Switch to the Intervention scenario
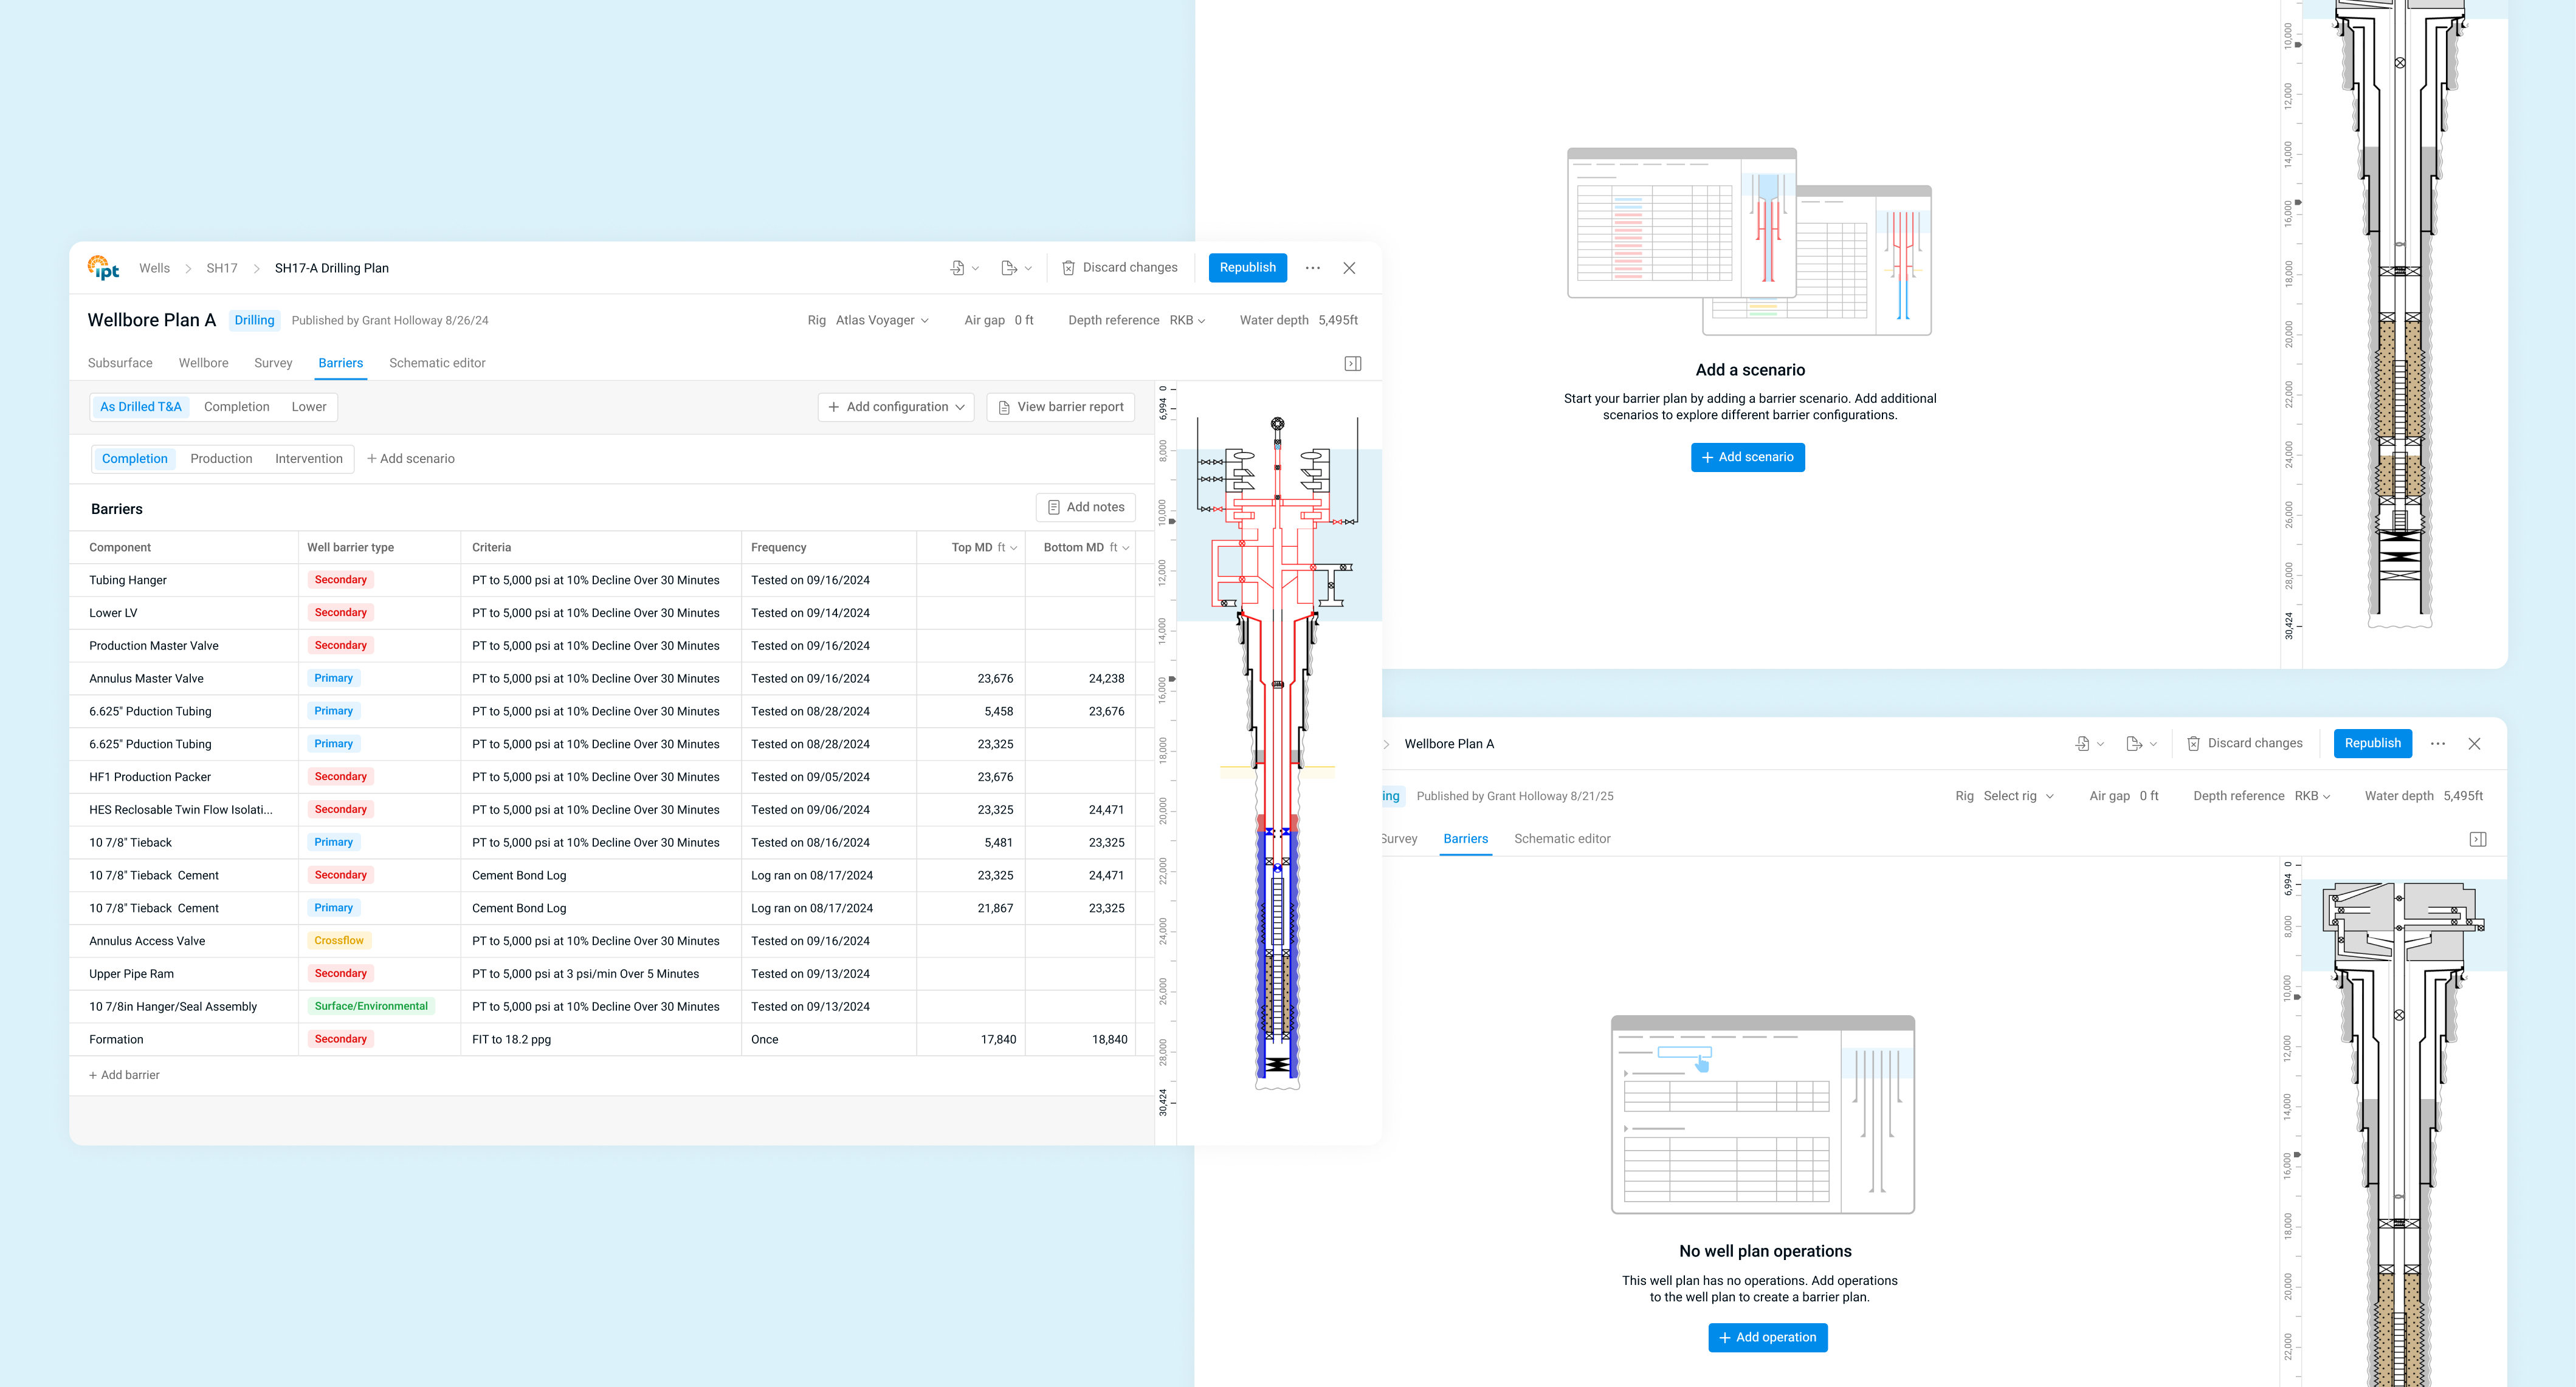 click(309, 459)
